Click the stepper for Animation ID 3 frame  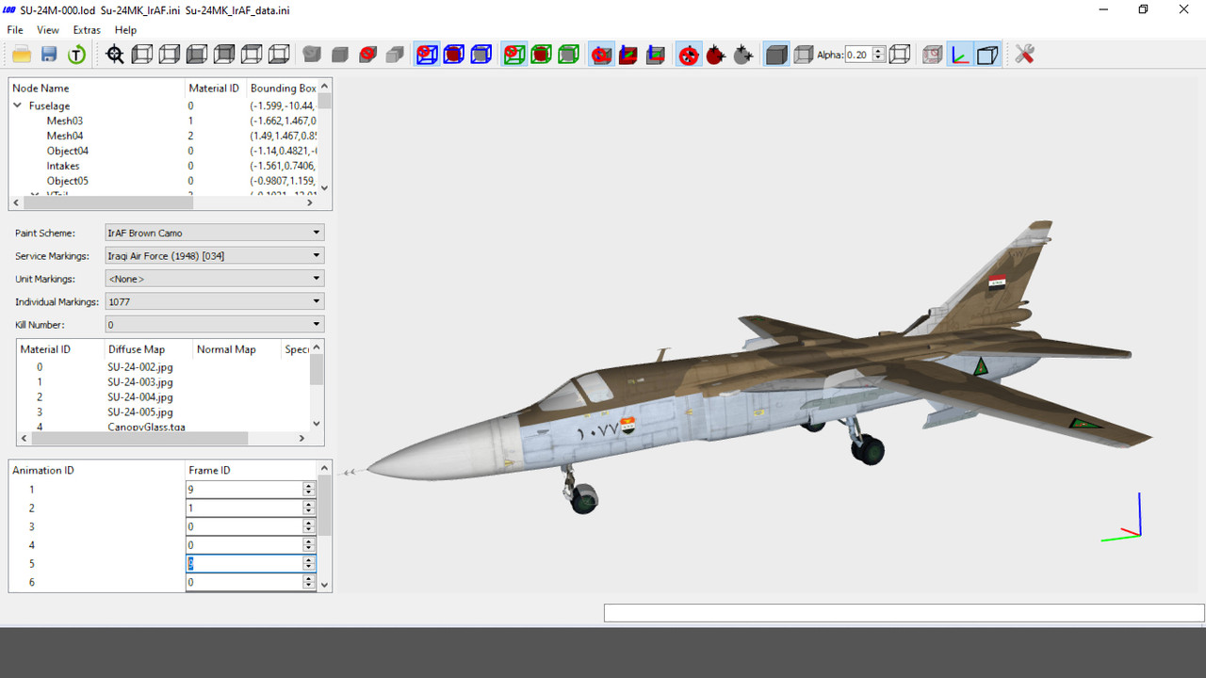pyautogui.click(x=308, y=526)
